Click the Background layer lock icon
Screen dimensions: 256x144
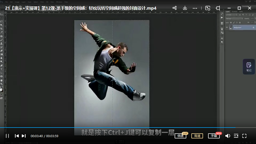[253, 27]
